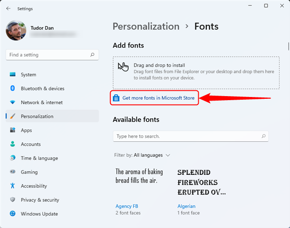Click the '2 font faces' label
Image resolution: width=290 pixels, height=228 pixels.
128,213
